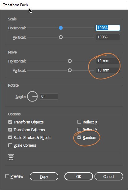Viewport: 128px width, 190px height.
Task: Click the Move Vertical 10 mm field
Action: 108,70
